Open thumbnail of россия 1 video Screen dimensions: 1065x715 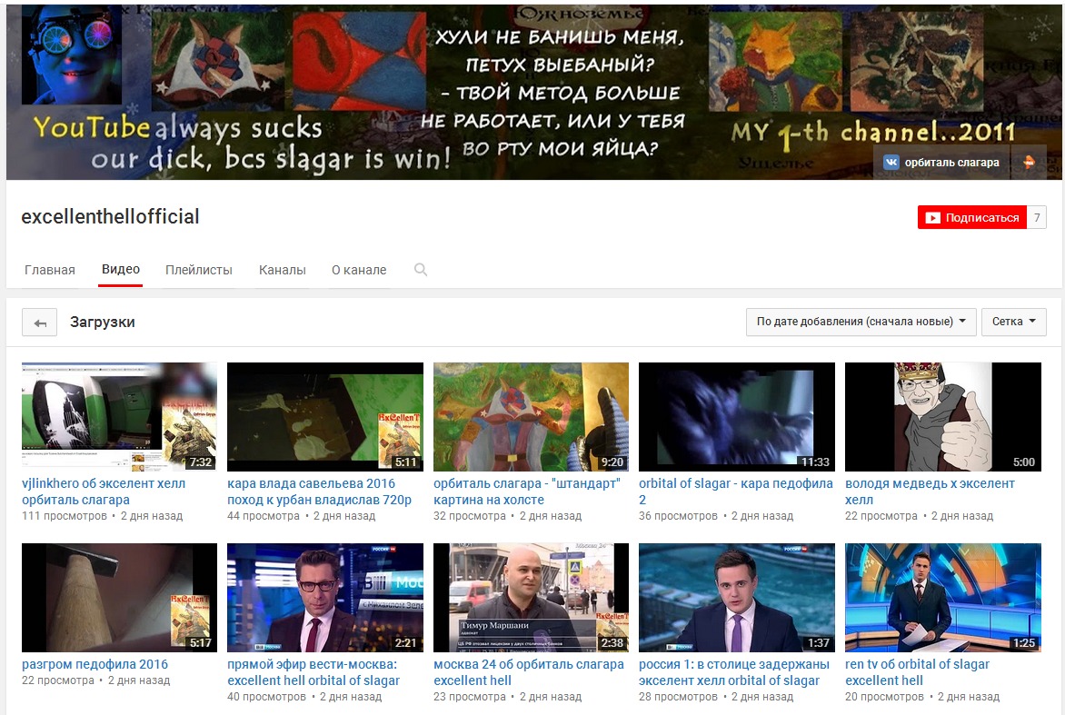737,598
